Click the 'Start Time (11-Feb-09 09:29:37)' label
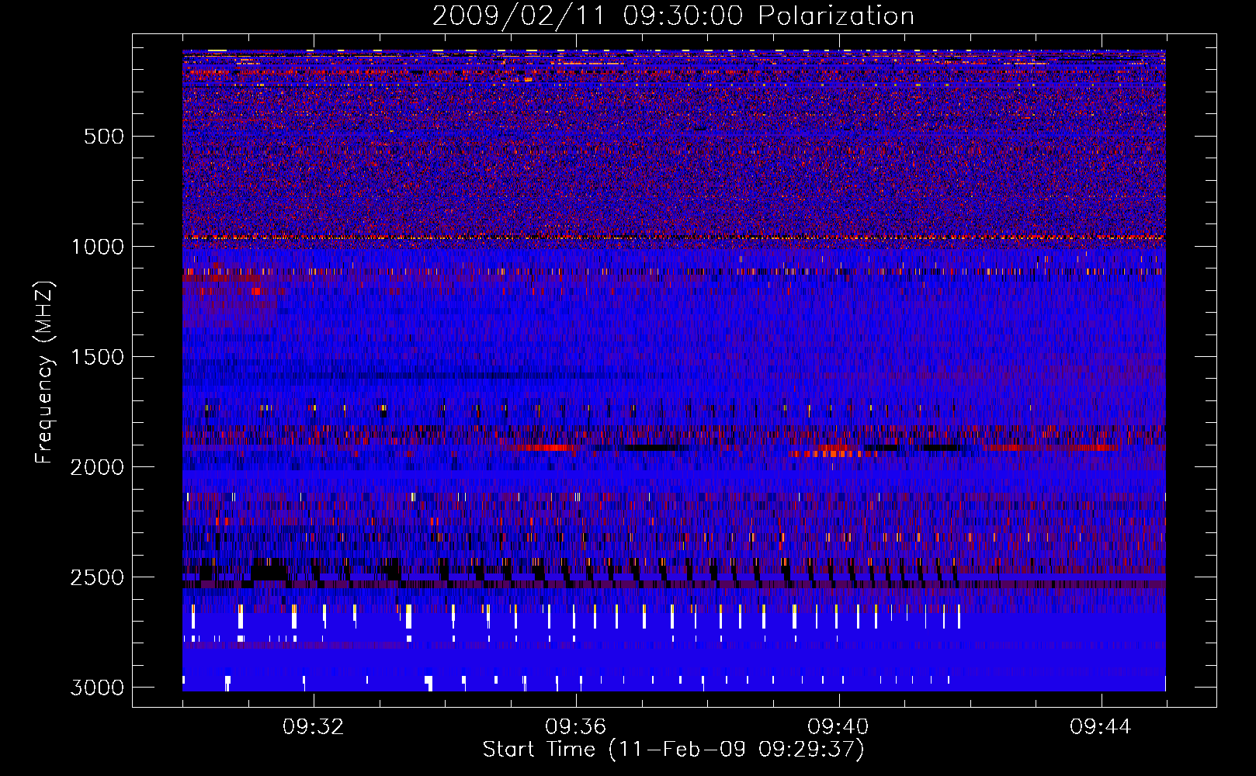1256x776 pixels. pyautogui.click(x=673, y=750)
